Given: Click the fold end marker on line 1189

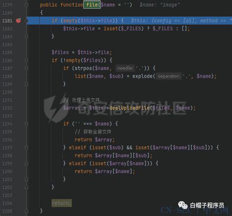Looking at the screenshot, I should point(26,84).
